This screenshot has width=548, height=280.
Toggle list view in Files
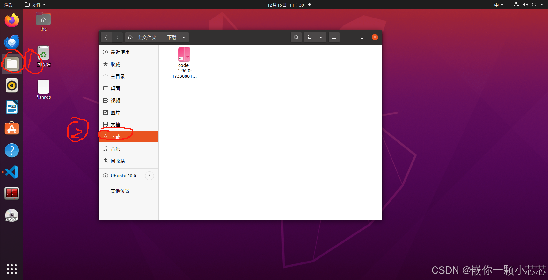(x=310, y=37)
